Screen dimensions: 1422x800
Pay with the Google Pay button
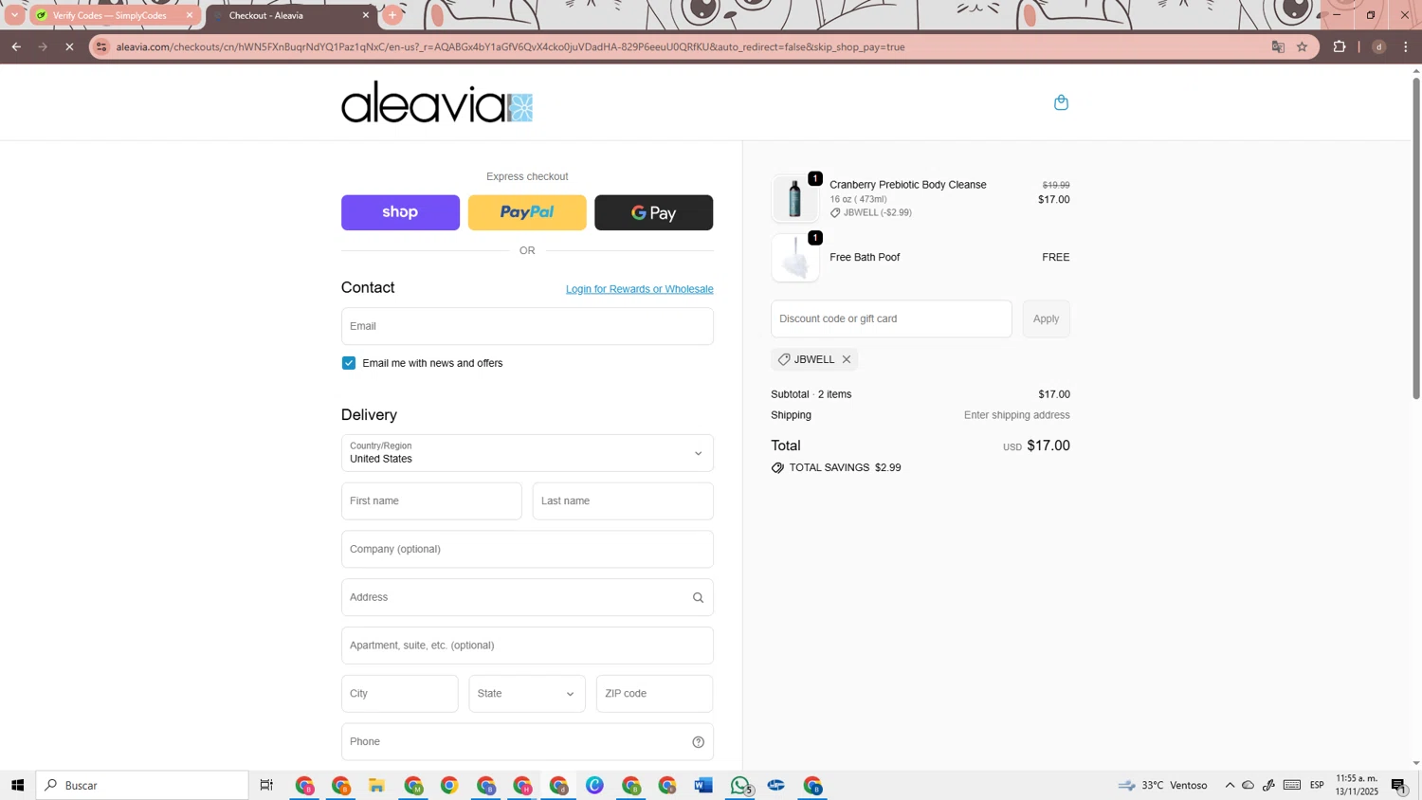click(x=654, y=212)
